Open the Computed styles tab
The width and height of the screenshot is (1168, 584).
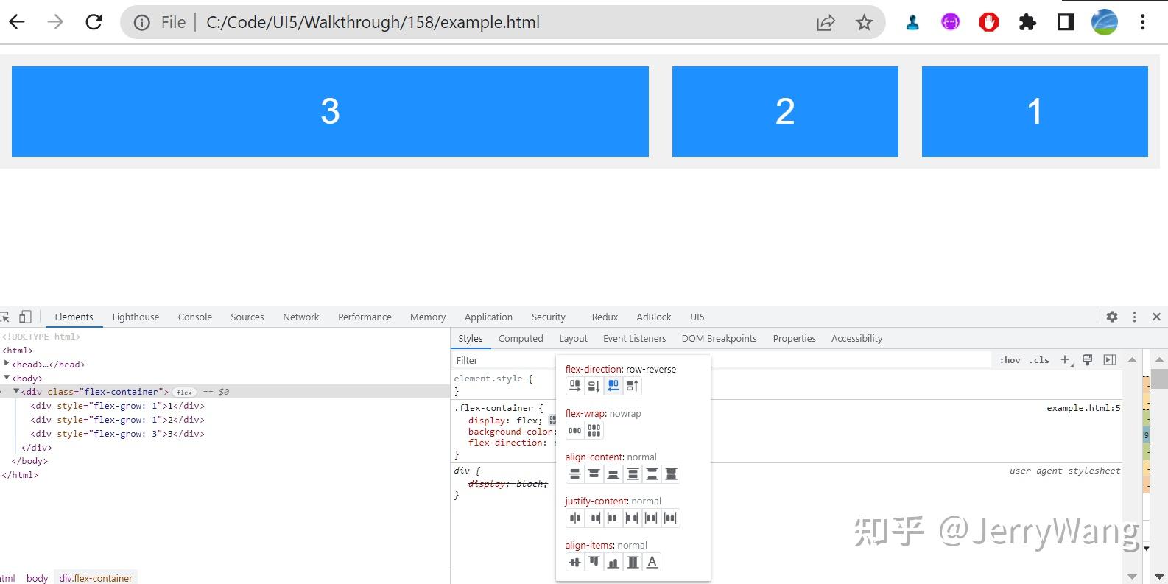(x=521, y=338)
